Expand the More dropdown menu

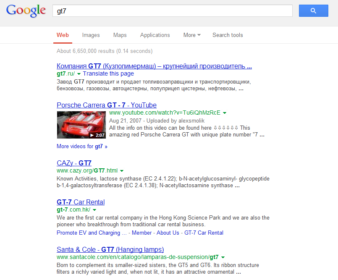(x=192, y=35)
